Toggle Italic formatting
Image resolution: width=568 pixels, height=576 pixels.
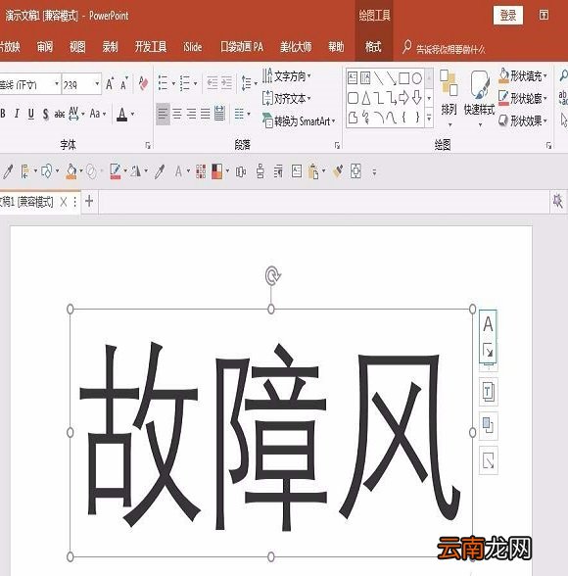[x=17, y=114]
